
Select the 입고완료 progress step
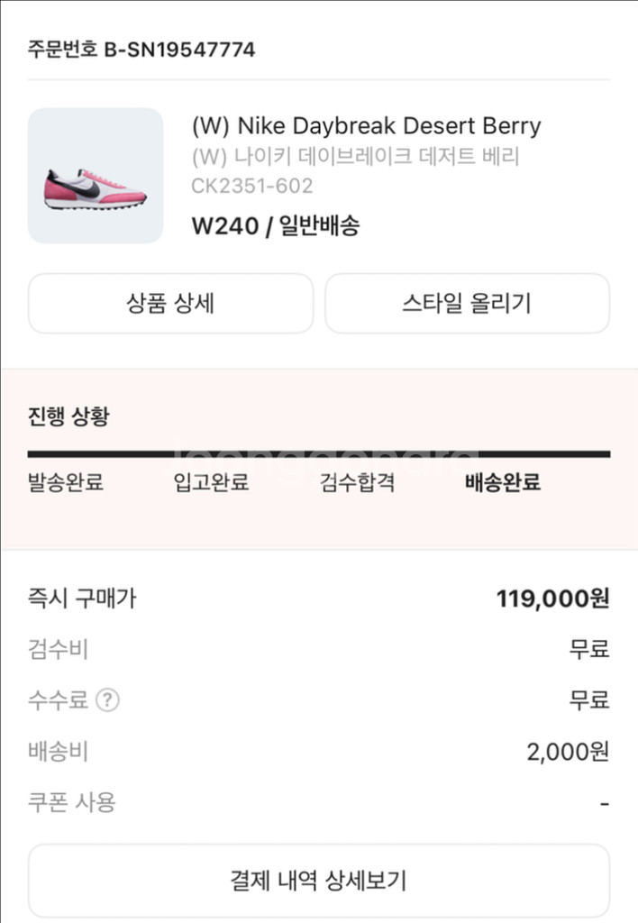pyautogui.click(x=211, y=482)
